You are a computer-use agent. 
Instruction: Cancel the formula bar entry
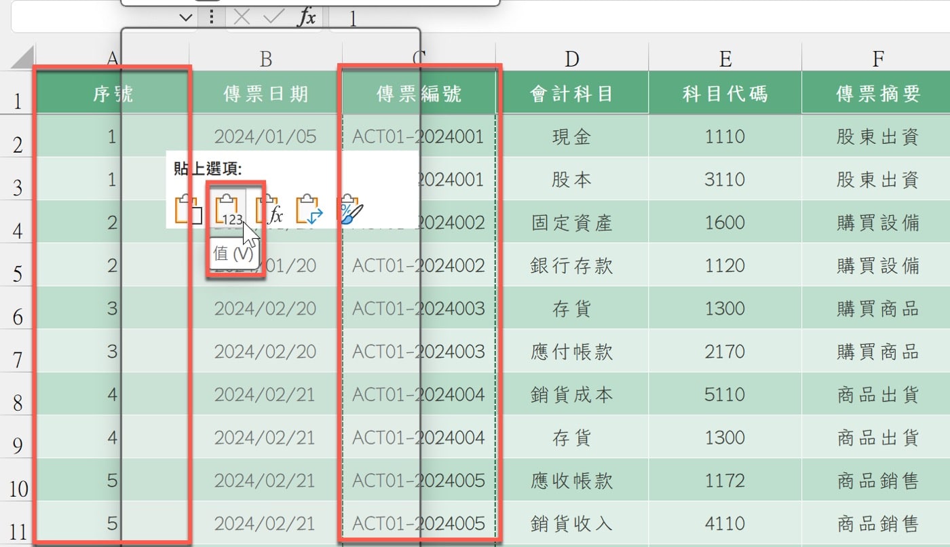click(240, 17)
